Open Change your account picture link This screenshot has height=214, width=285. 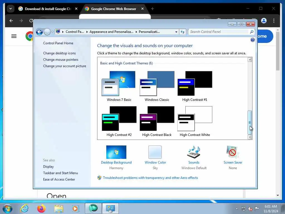click(x=65, y=66)
